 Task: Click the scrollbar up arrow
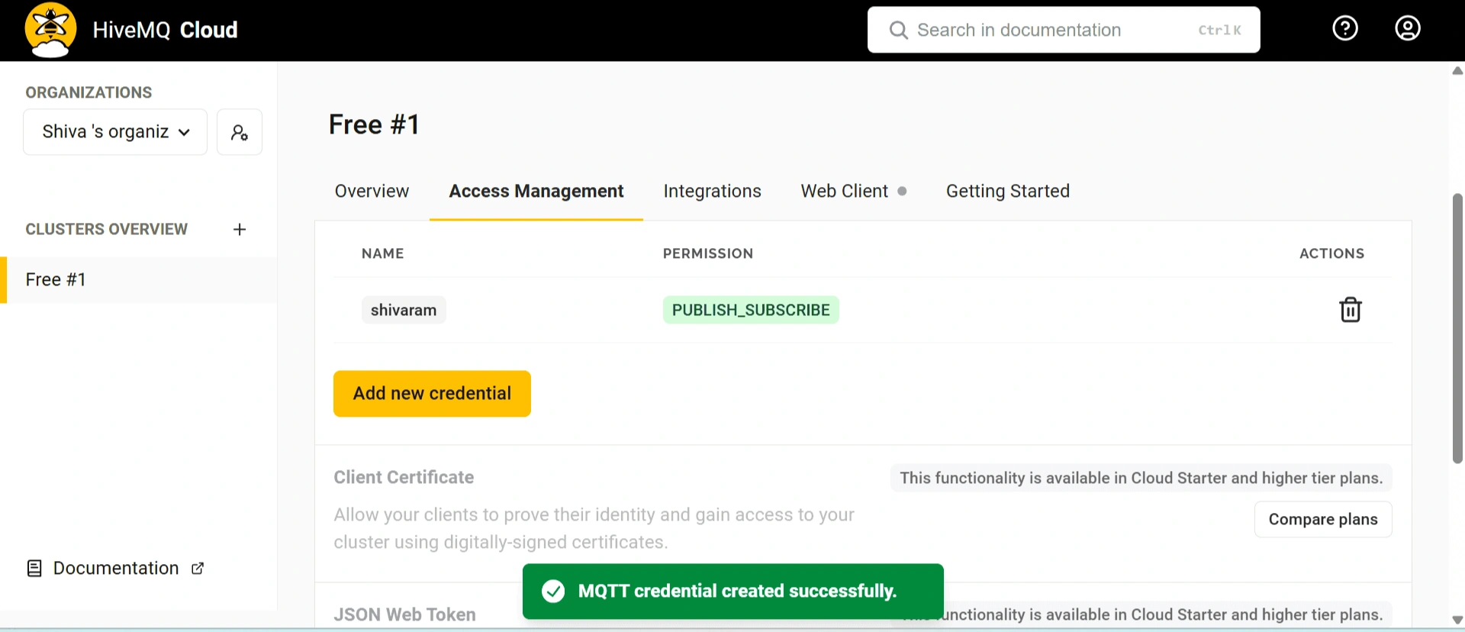pos(1457,70)
